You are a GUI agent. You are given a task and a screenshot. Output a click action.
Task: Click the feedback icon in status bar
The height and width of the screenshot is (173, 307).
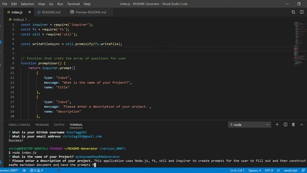tap(303, 171)
